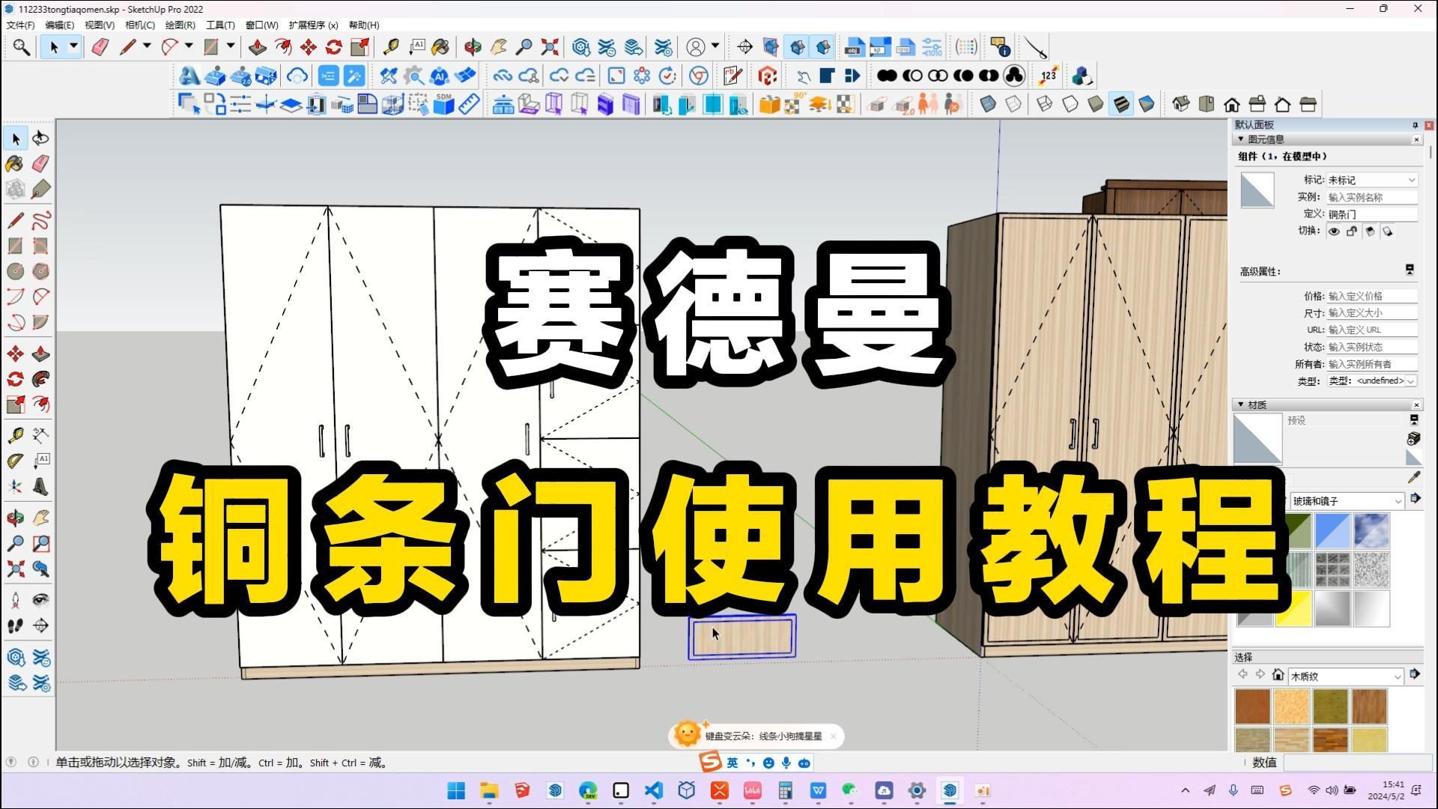Open the 相机(C) menu
1438x809 pixels.
(140, 25)
